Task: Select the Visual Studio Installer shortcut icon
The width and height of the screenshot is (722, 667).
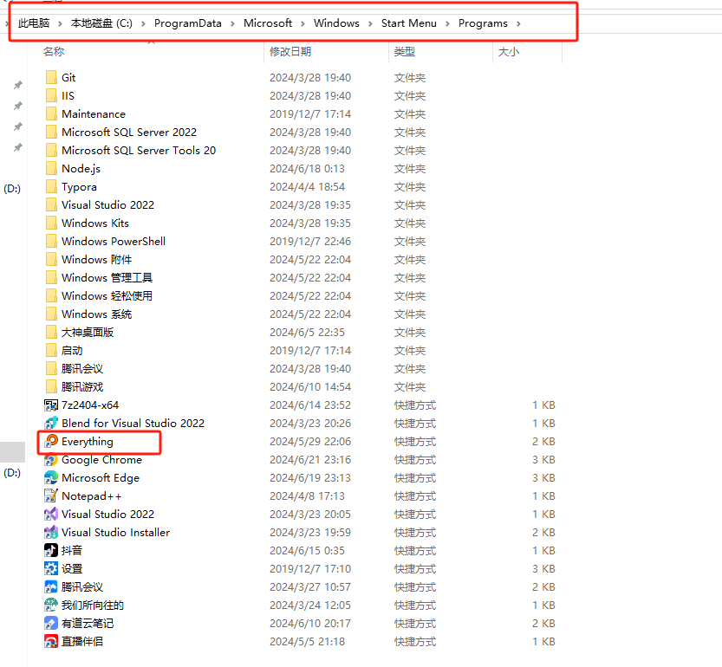Action: point(51,533)
